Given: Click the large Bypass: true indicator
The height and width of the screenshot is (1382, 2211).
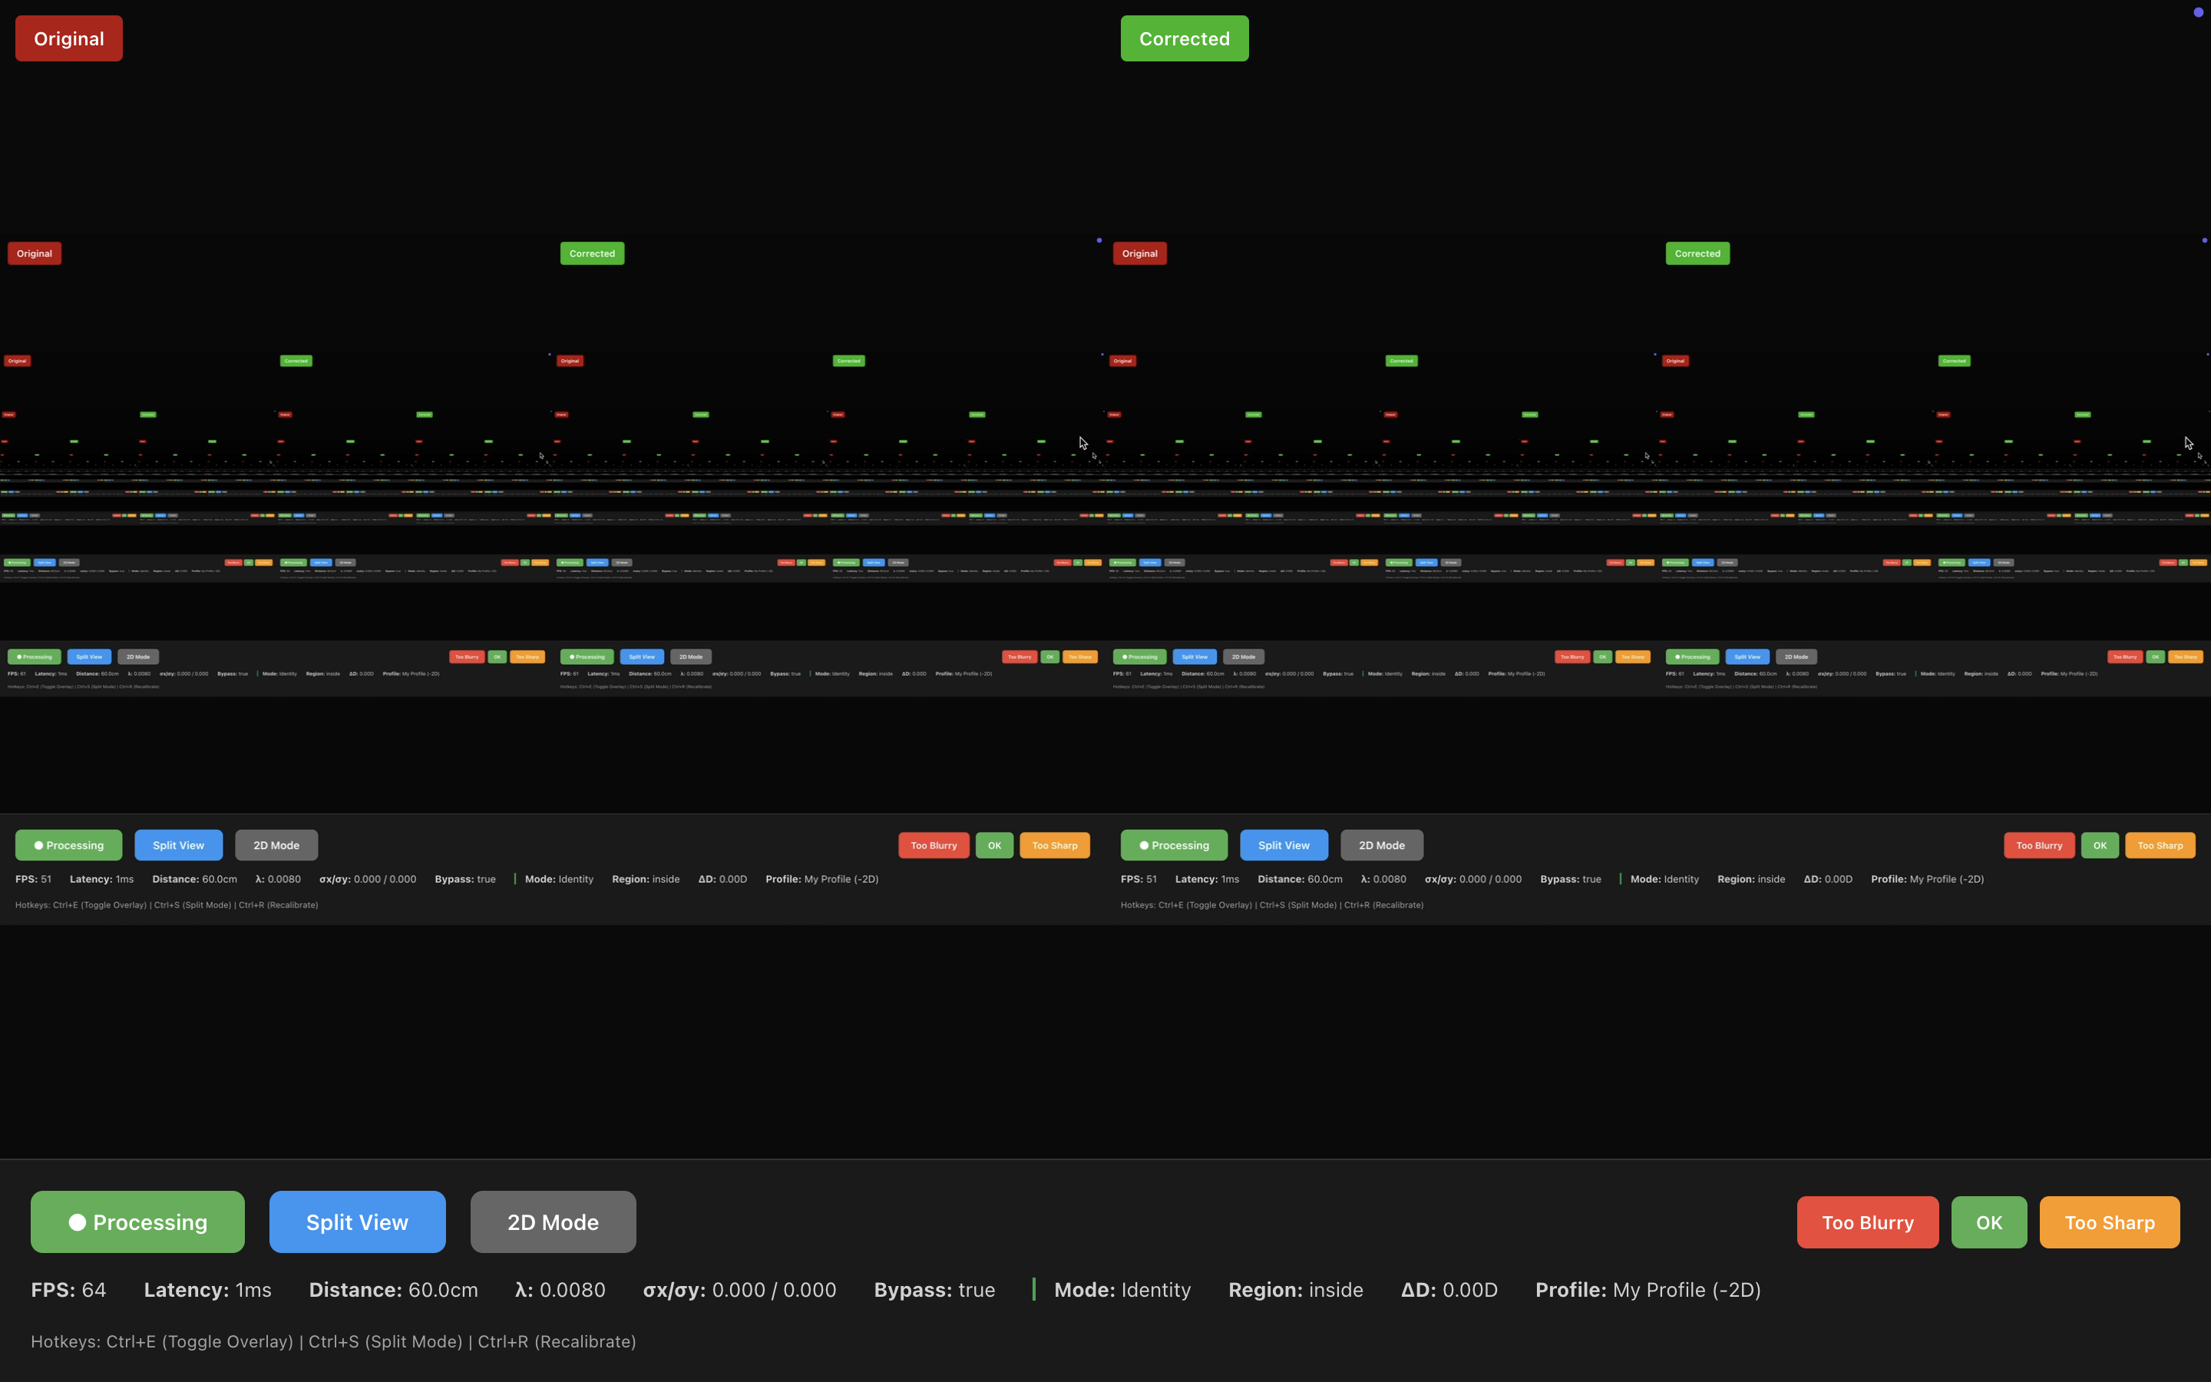Looking at the screenshot, I should pos(934,1290).
